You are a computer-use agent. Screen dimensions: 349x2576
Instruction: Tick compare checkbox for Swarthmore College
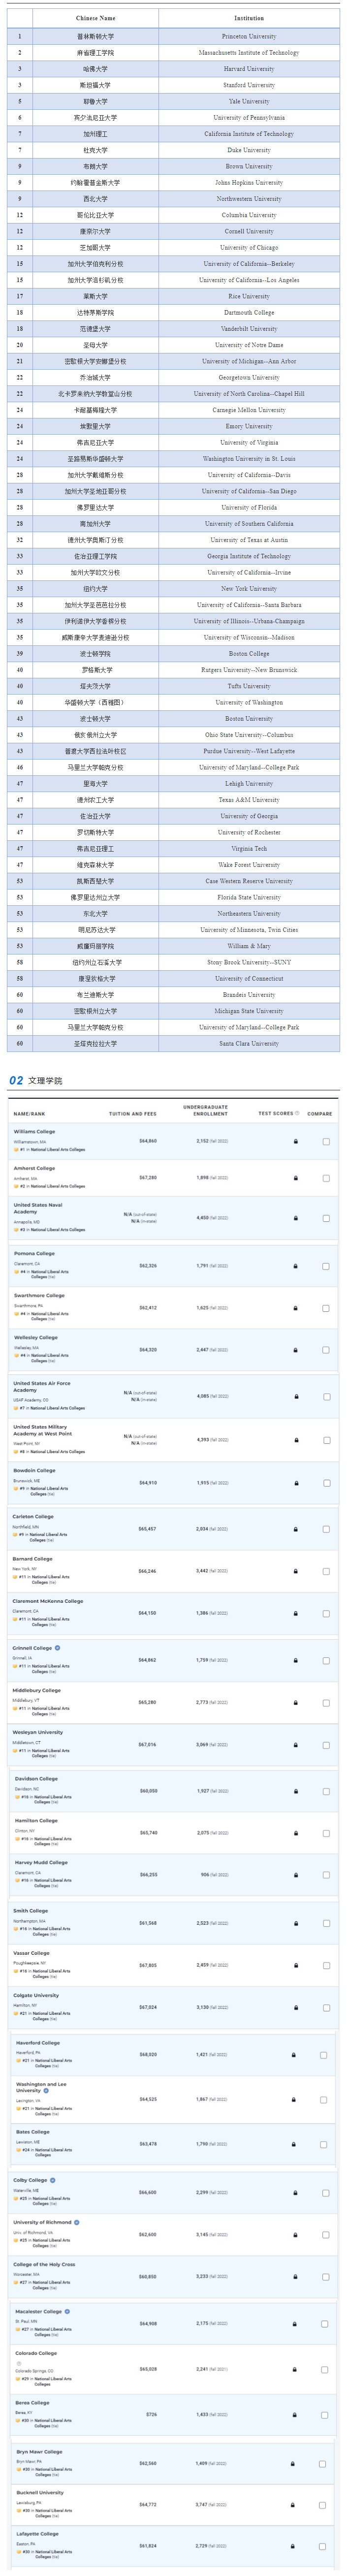tap(326, 1307)
